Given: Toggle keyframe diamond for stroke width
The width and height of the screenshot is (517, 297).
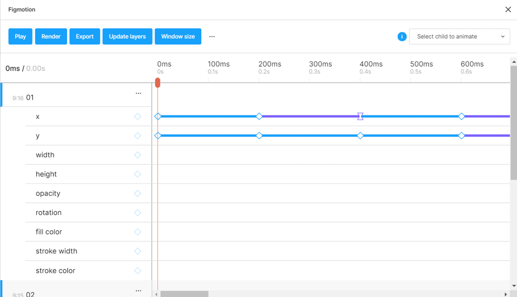Looking at the screenshot, I should (x=137, y=251).
